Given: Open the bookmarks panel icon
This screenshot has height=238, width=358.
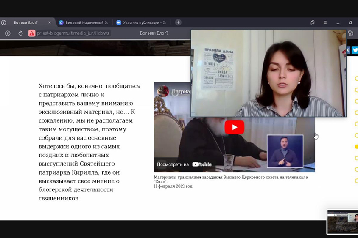Looking at the screenshot, I should 313,22.
